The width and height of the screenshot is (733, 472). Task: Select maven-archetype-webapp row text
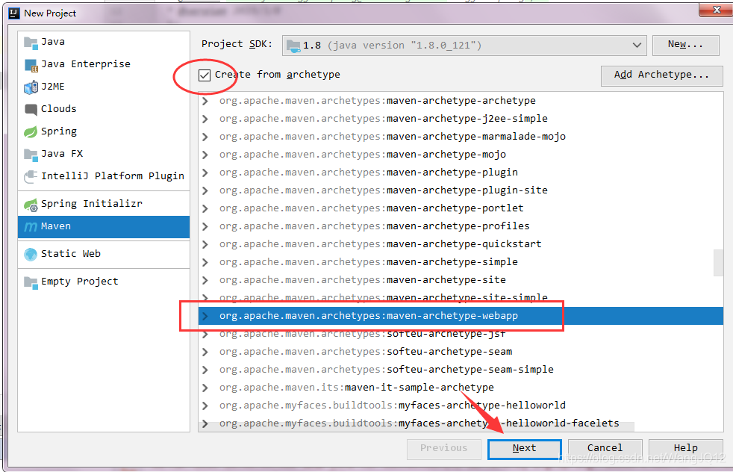(369, 316)
